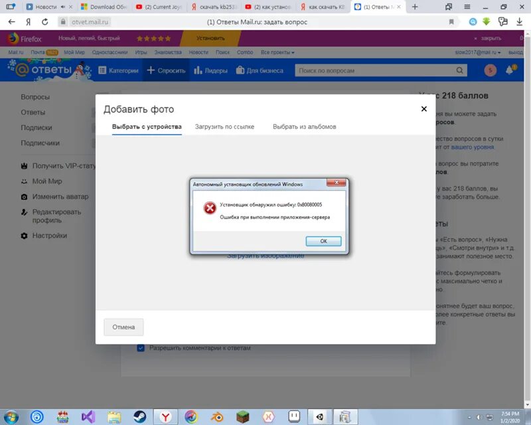Click Настройки in the left sidebar

pos(44,236)
